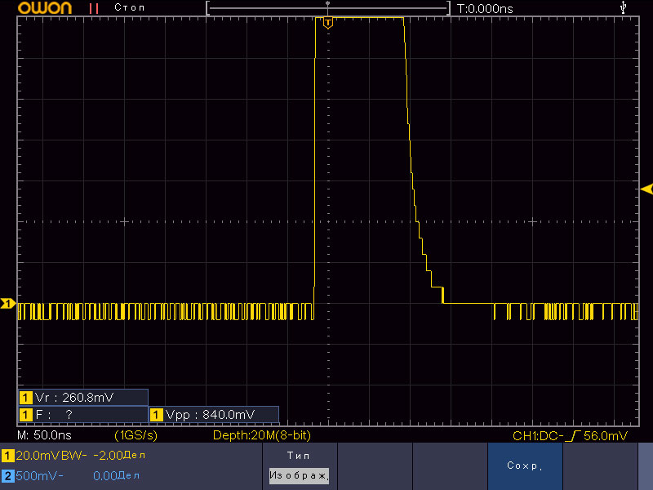
Task: Click the orange T trigger position marker
Action: click(327, 23)
